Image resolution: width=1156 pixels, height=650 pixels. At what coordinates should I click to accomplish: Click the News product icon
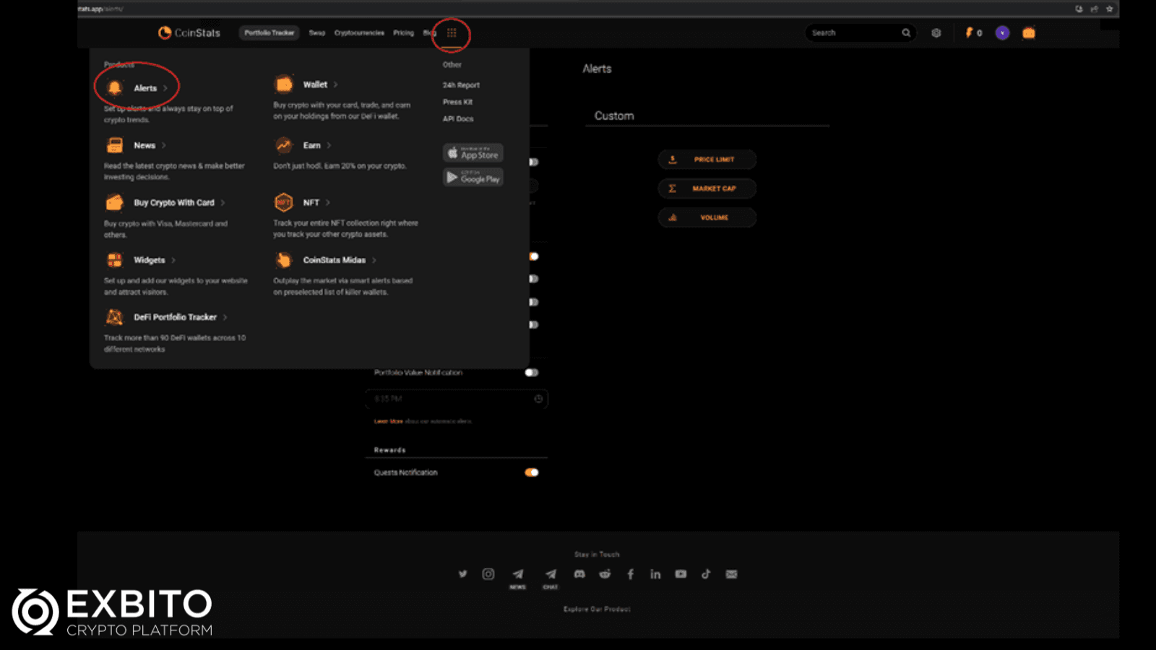coord(114,145)
